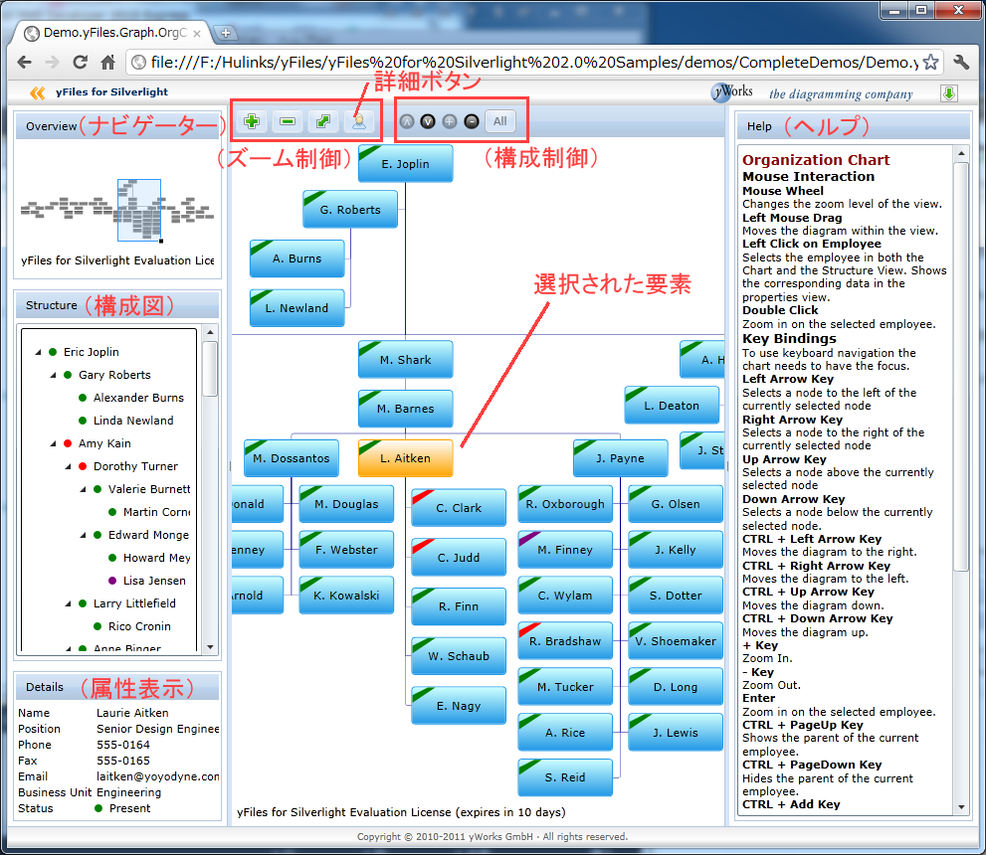Image resolution: width=986 pixels, height=855 pixels.
Task: Select the J. Payne chart node
Action: coord(621,458)
